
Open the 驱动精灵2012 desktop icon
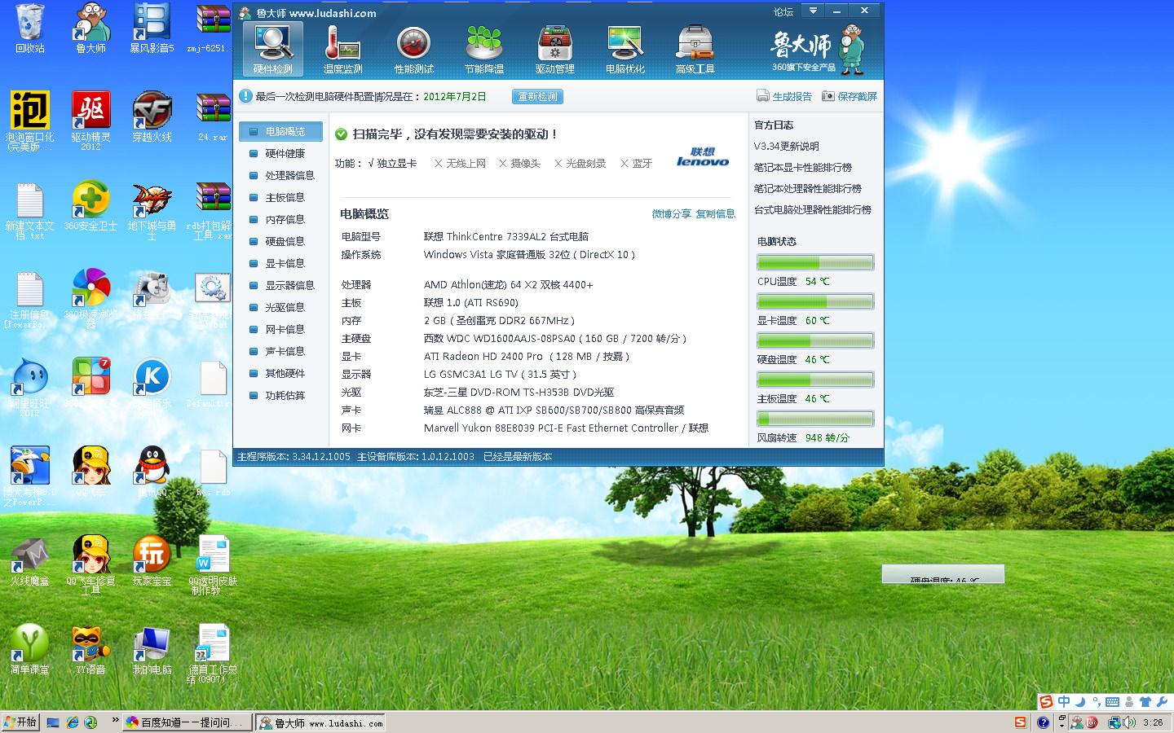[91, 120]
